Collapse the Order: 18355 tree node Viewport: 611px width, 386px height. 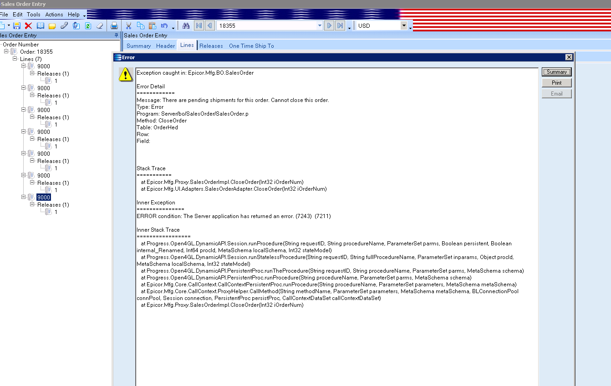[x=6, y=51]
